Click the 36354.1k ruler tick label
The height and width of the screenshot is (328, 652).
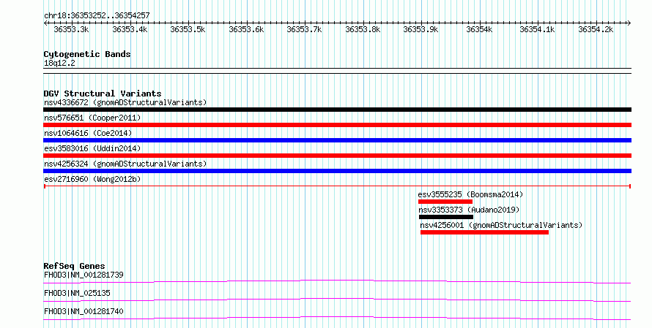537,29
